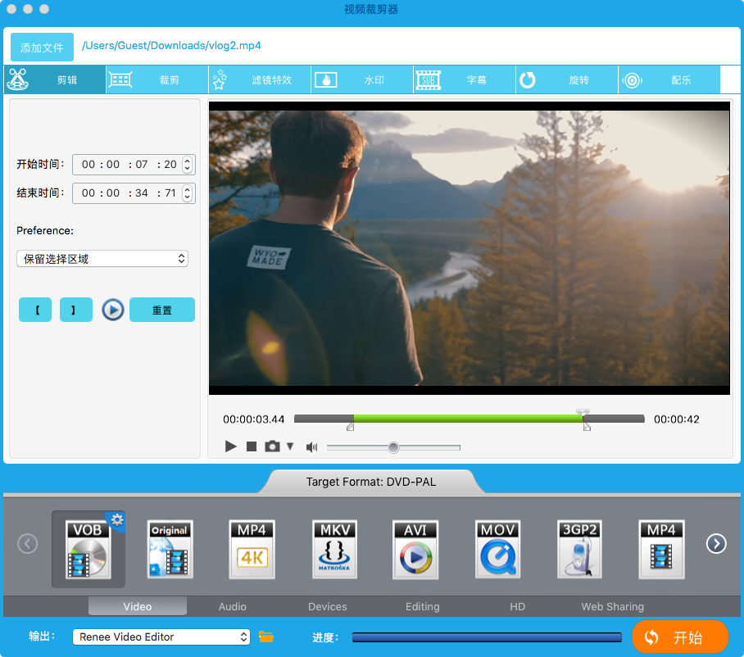Select the MP4 filmstrip format icon
The width and height of the screenshot is (744, 657).
tap(661, 550)
